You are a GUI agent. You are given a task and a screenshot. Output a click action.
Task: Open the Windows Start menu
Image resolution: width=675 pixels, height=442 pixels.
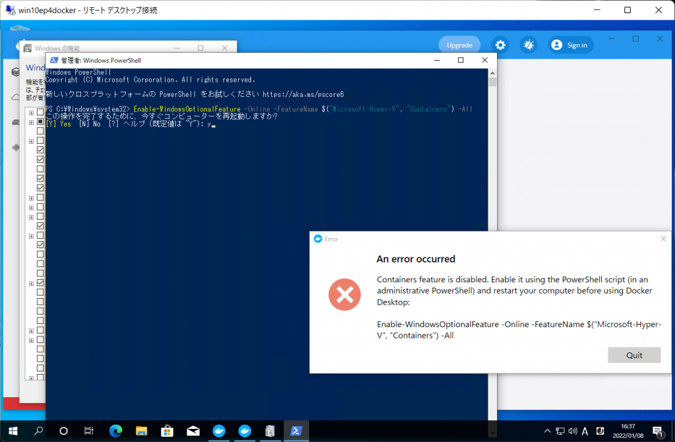[x=13, y=431]
